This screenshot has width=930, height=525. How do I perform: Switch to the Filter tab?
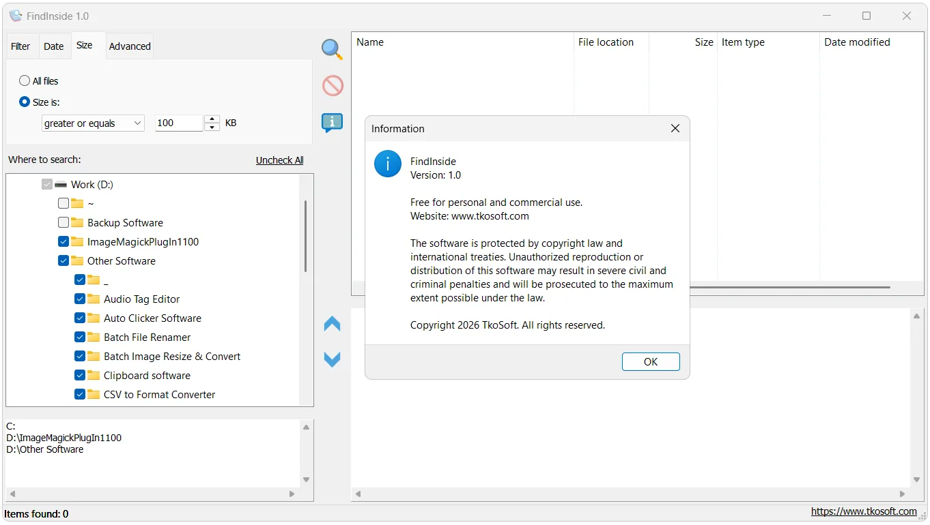point(20,46)
